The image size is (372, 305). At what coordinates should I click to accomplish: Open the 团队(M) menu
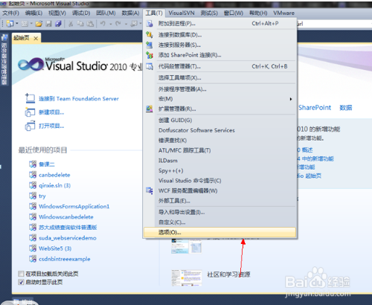(x=106, y=13)
